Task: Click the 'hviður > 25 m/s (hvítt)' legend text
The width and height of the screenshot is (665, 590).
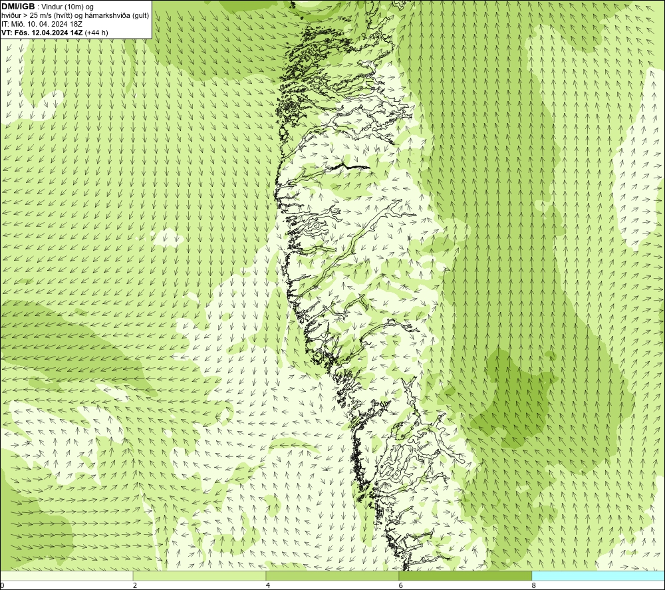Action: [x=37, y=16]
